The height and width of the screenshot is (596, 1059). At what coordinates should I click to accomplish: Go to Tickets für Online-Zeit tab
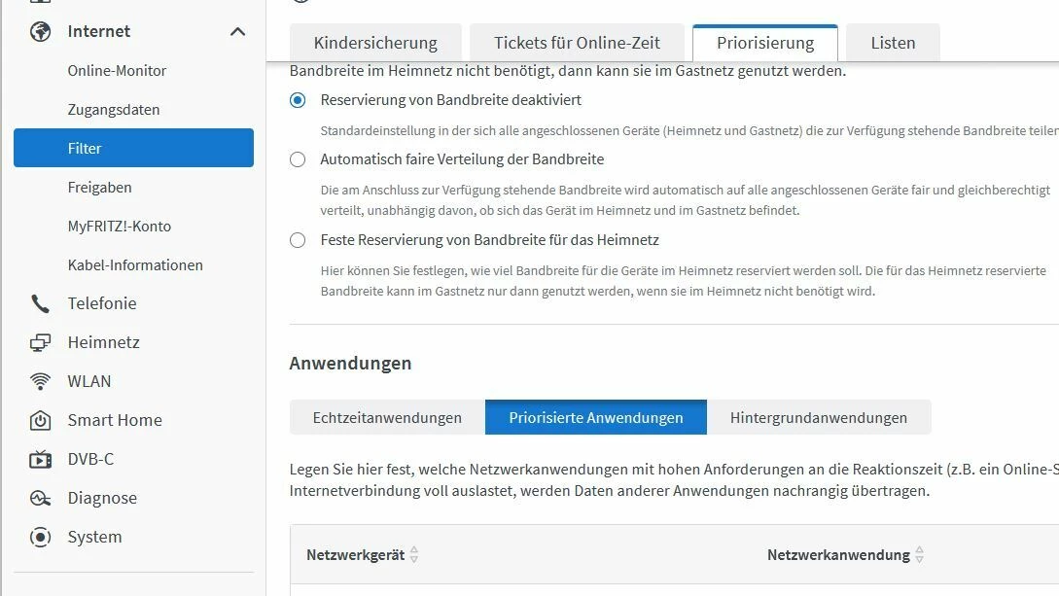577,43
